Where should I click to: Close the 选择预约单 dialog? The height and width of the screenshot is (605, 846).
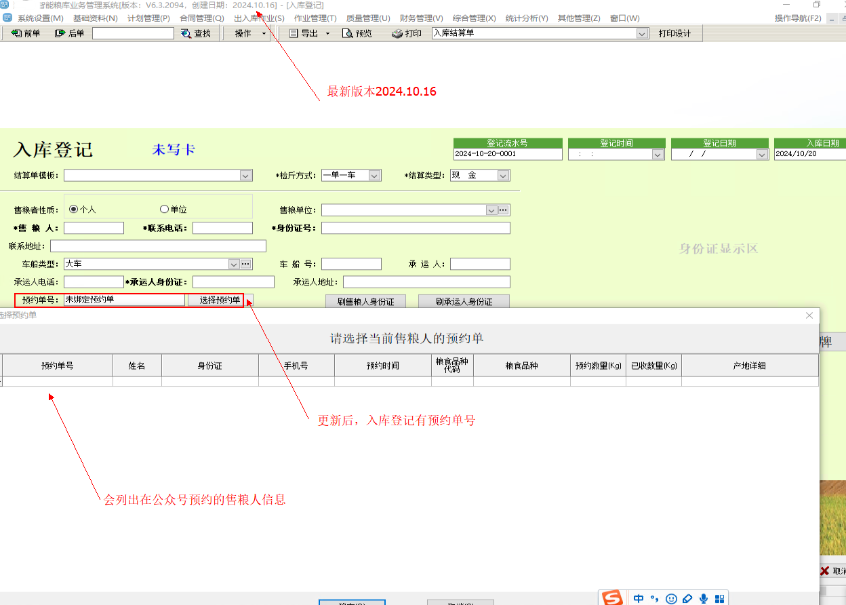[x=809, y=315]
